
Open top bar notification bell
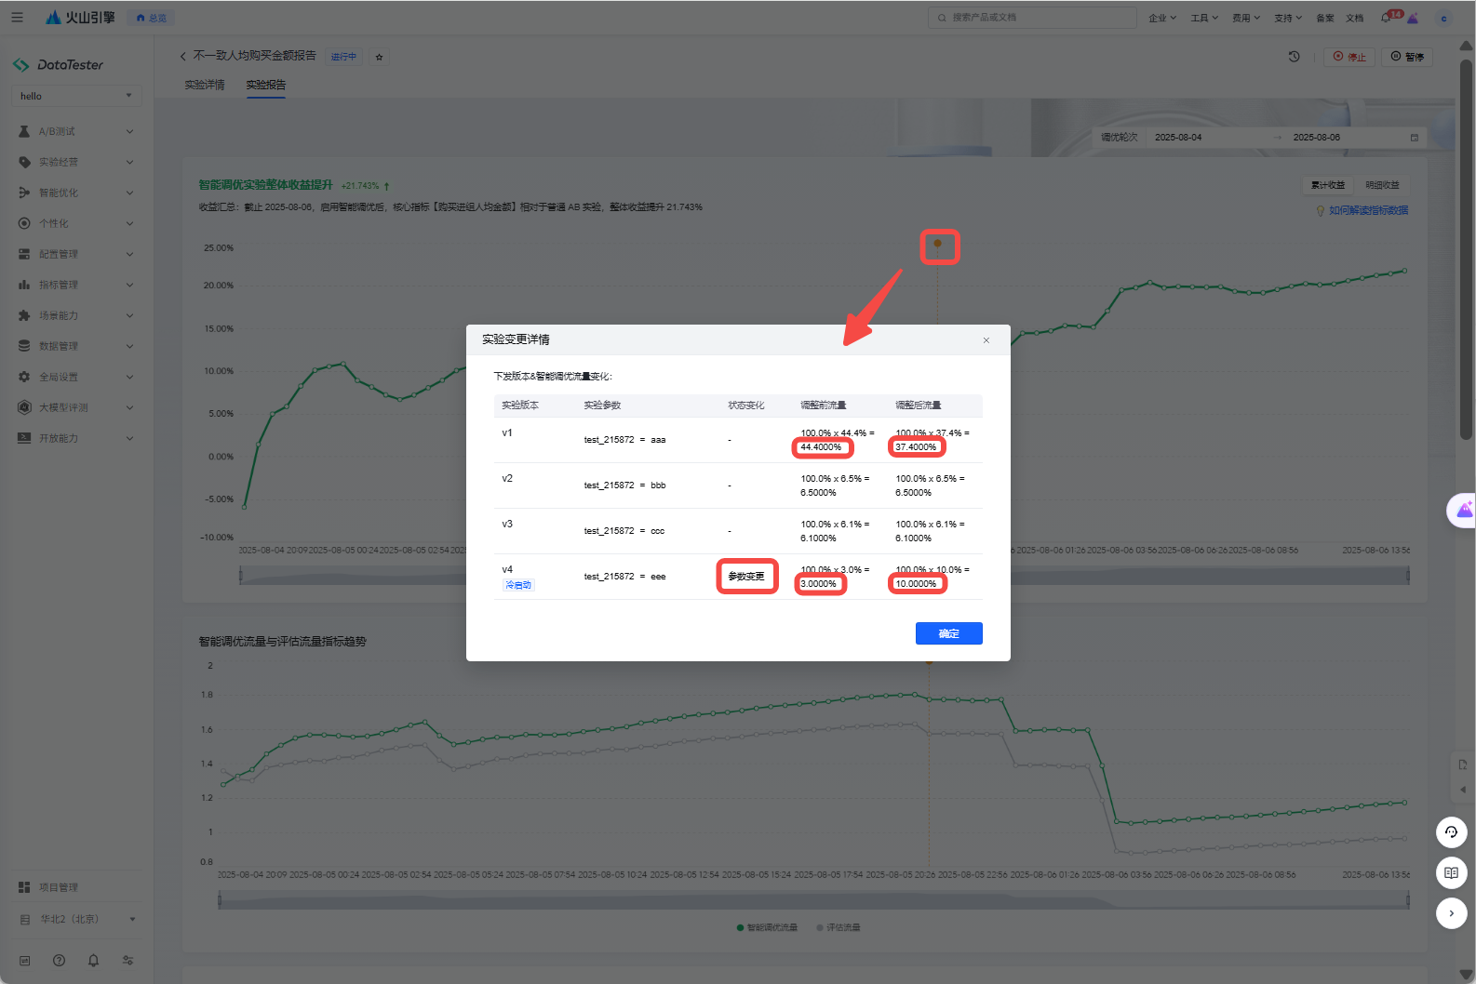[x=1386, y=18]
